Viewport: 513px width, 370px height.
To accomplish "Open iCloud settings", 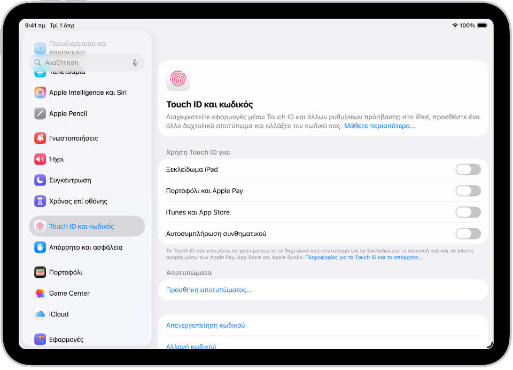I will tap(87, 314).
